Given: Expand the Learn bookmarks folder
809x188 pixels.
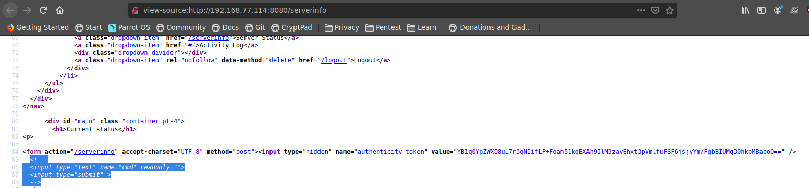Looking at the screenshot, I should [422, 27].
